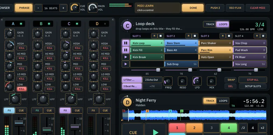Open SETUP SLOTS

point(253,86)
